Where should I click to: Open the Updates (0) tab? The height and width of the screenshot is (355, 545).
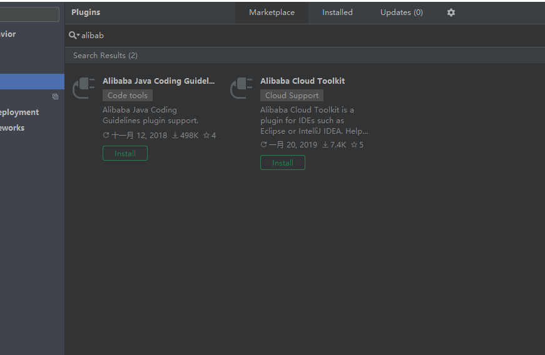pos(402,12)
